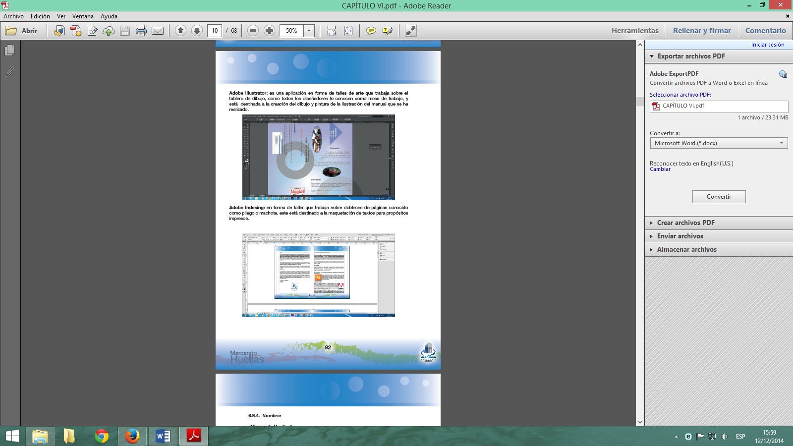The image size is (793, 446).
Task: Zoom in with the plus button
Action: coord(269,31)
